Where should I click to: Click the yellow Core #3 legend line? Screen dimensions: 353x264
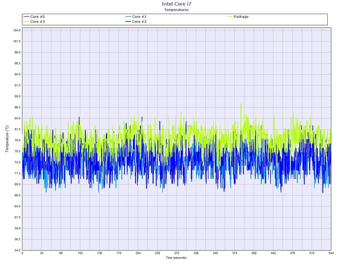26,22
